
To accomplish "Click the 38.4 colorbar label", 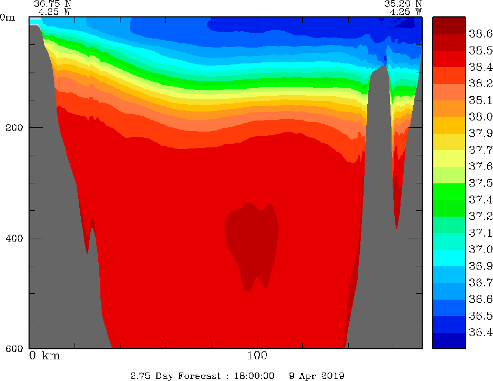I will 480,67.
